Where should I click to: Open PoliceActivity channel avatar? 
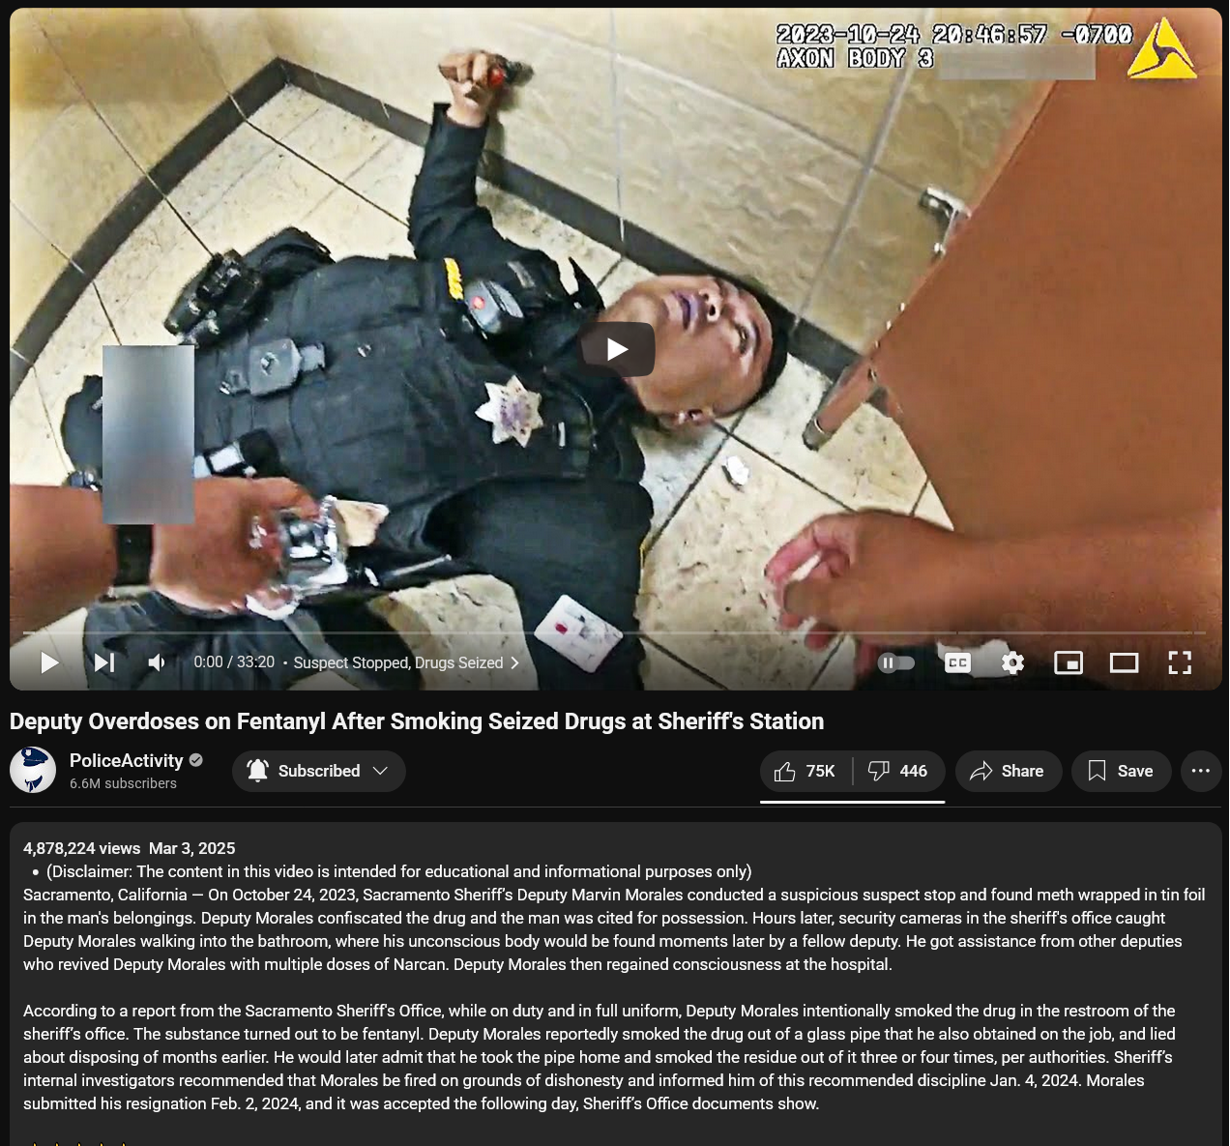tap(33, 770)
